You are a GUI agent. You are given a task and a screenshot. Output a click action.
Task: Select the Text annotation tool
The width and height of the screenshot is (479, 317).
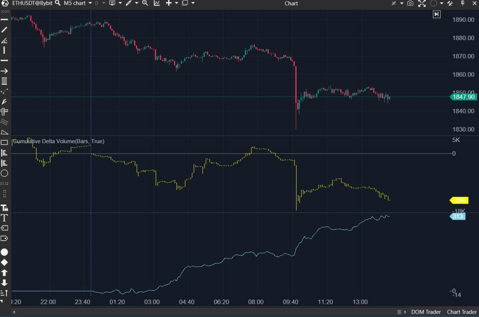(5, 218)
